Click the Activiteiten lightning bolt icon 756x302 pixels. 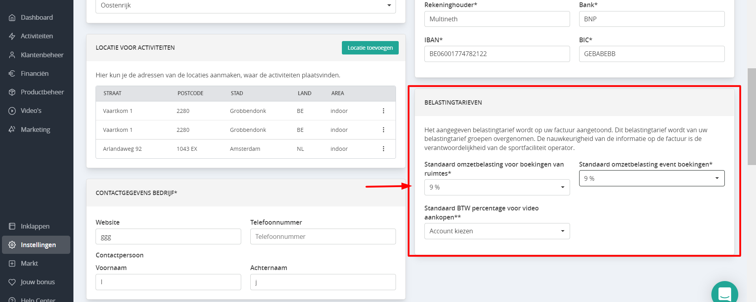12,36
